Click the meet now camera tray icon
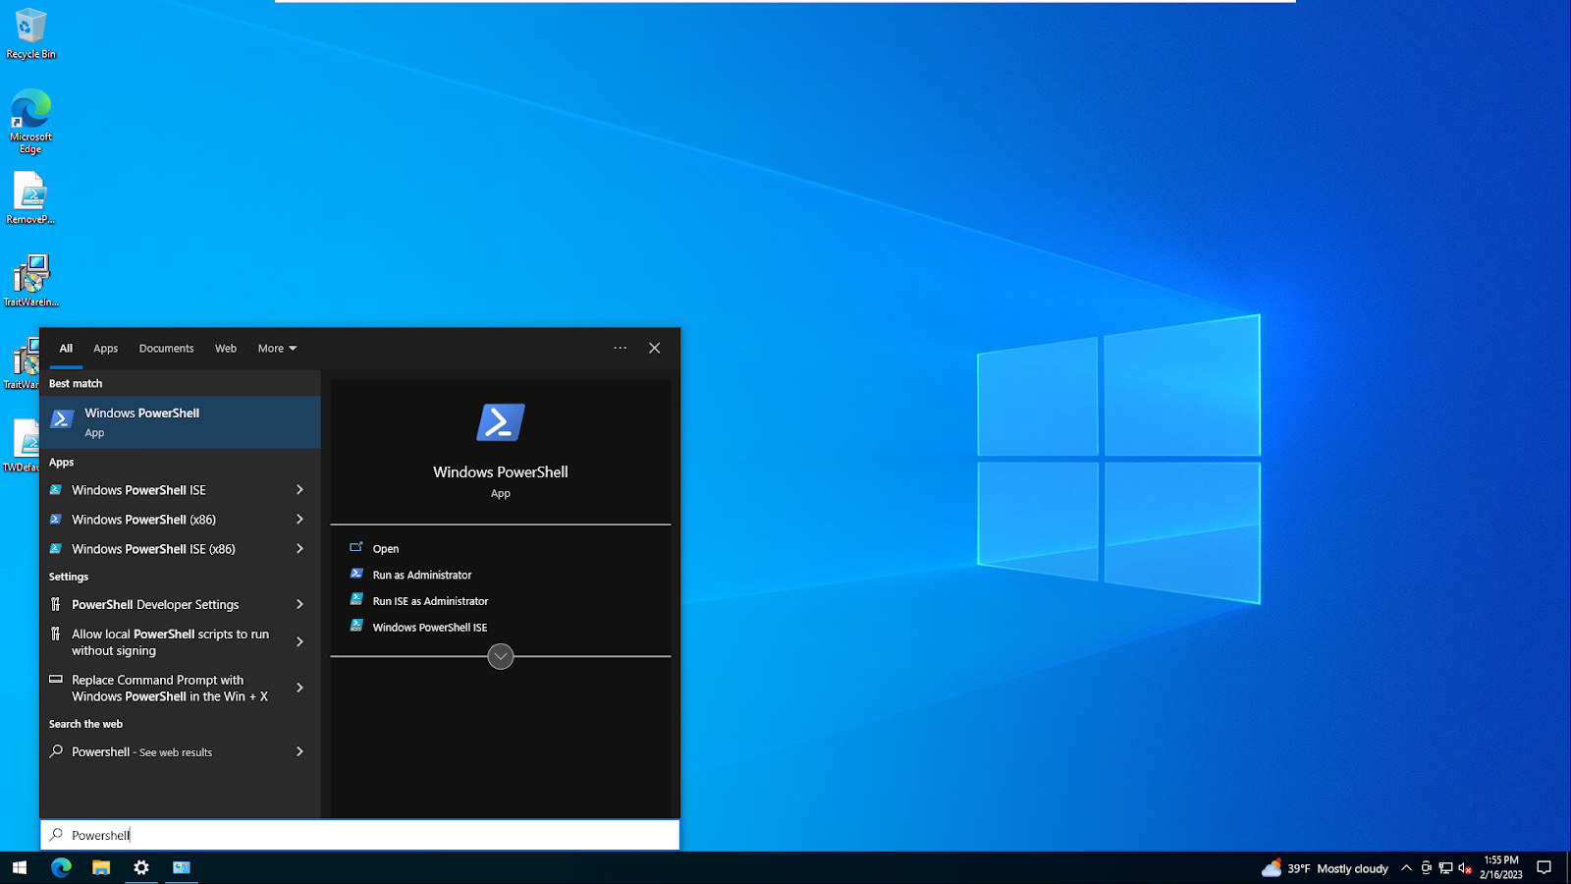The image size is (1571, 884). coord(1426,868)
